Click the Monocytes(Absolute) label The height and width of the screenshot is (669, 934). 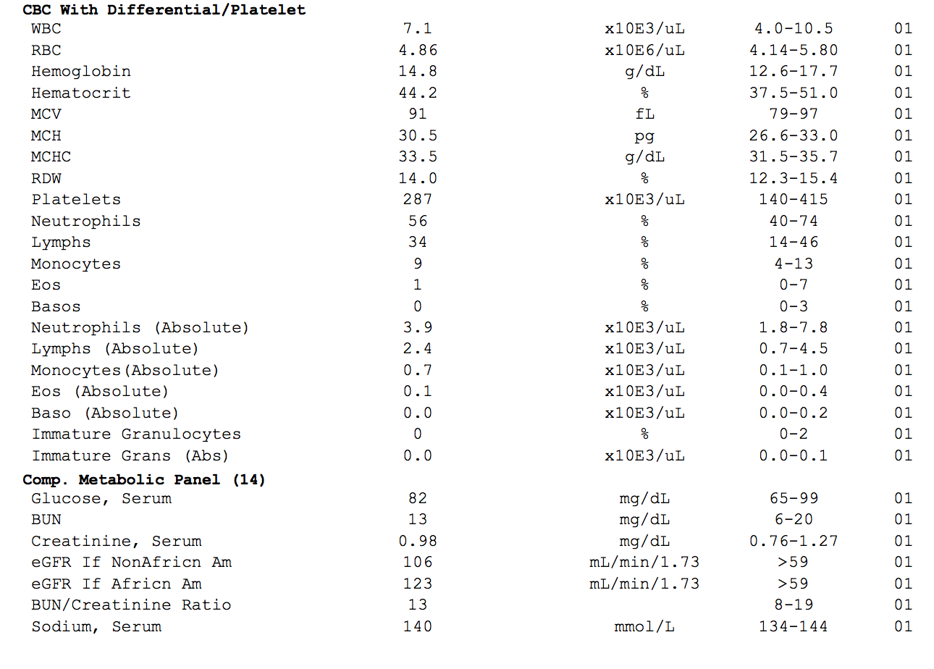click(125, 371)
